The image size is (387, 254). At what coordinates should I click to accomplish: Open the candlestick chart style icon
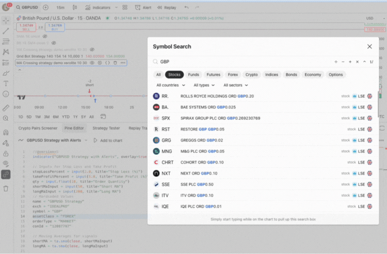pos(75,7)
